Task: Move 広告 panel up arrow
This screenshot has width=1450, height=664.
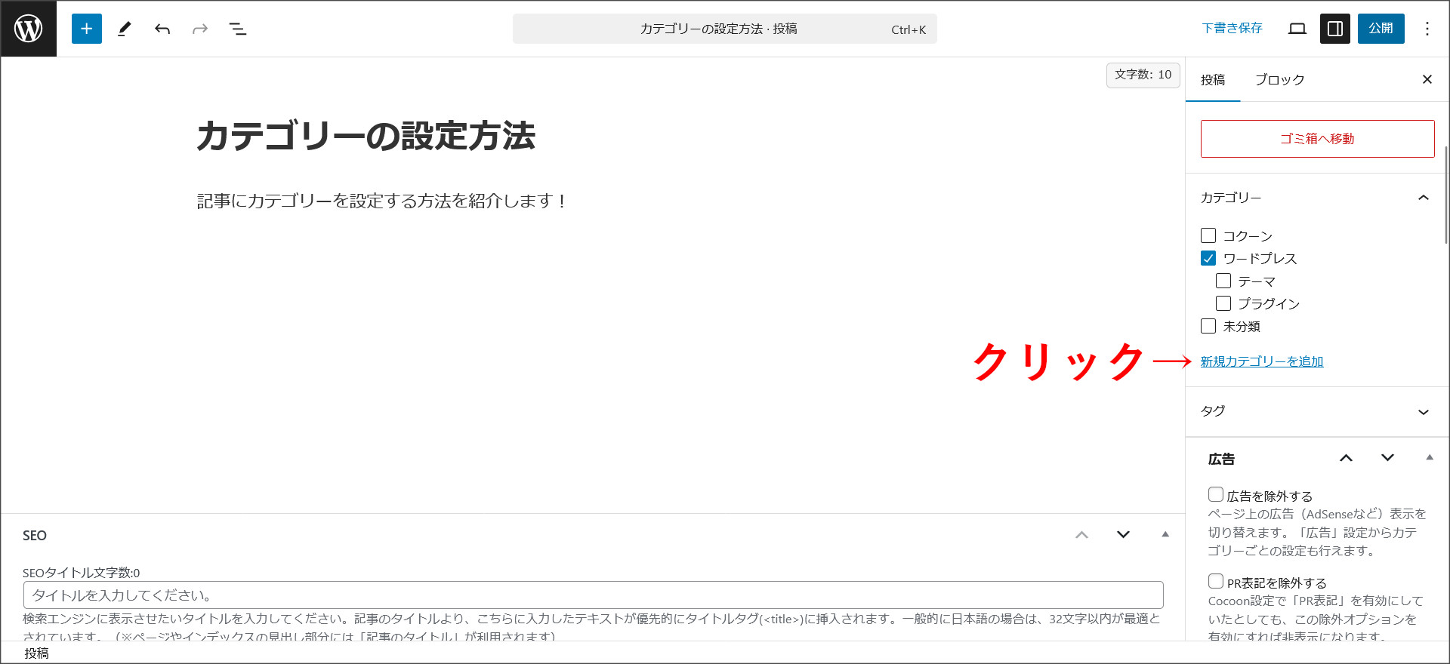Action: [1347, 458]
